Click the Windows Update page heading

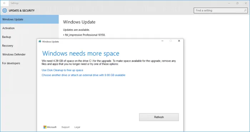(x=79, y=22)
